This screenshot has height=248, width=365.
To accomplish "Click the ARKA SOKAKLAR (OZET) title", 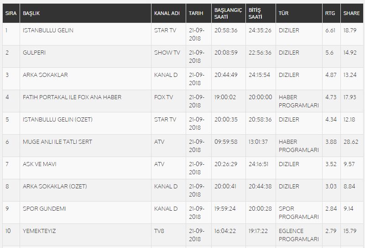I will click(55, 187).
